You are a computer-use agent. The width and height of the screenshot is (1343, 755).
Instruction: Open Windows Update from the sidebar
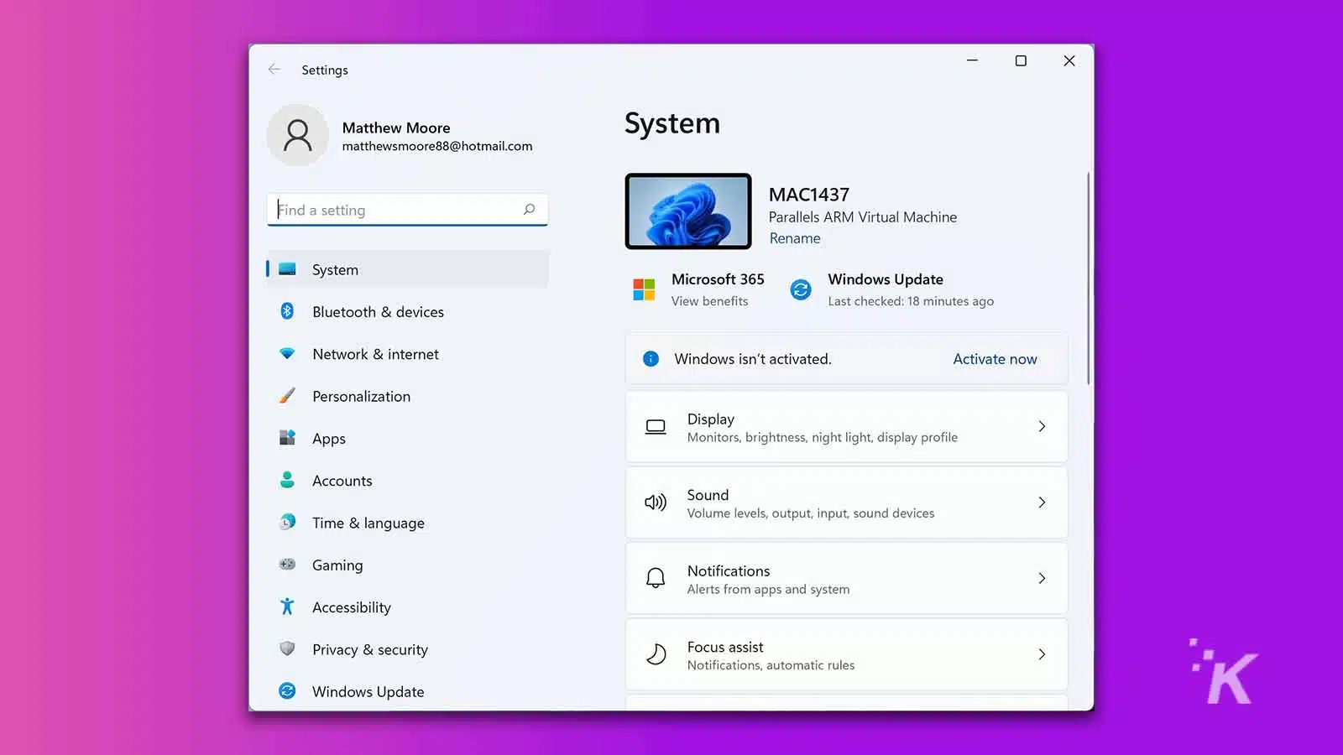[x=367, y=690]
